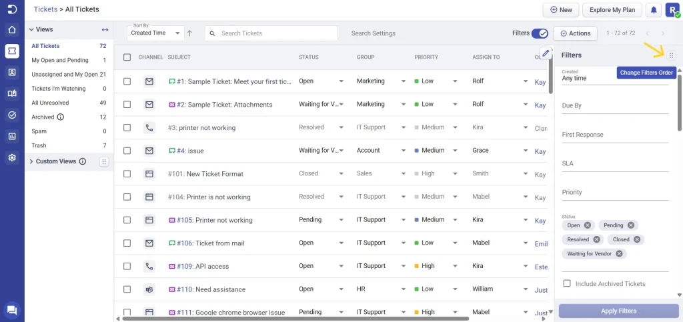Click the pencil edit columns icon
This screenshot has height=322, width=683.
pos(546,53)
